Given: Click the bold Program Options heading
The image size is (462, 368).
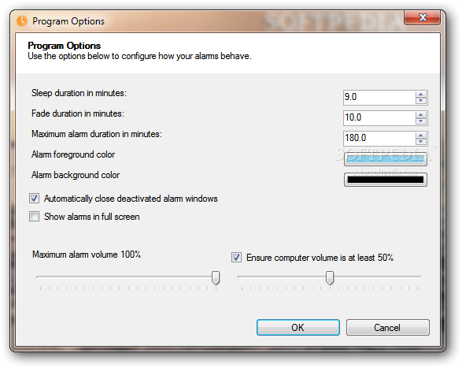Looking at the screenshot, I should [x=65, y=46].
